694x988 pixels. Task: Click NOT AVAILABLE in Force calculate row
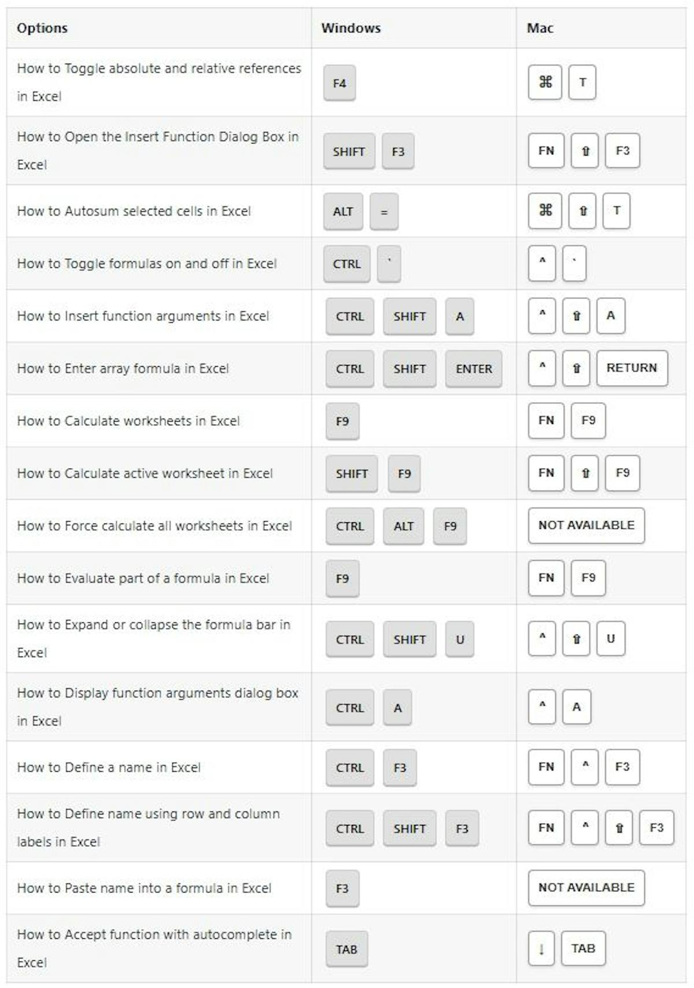point(586,525)
